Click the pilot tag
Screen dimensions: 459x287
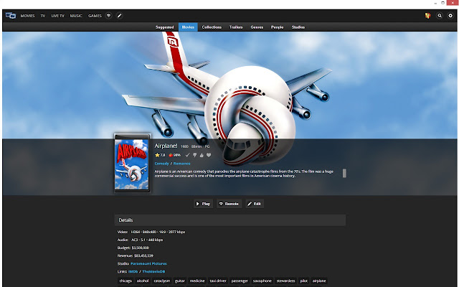click(304, 281)
